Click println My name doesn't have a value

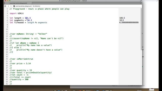pos(36,50)
